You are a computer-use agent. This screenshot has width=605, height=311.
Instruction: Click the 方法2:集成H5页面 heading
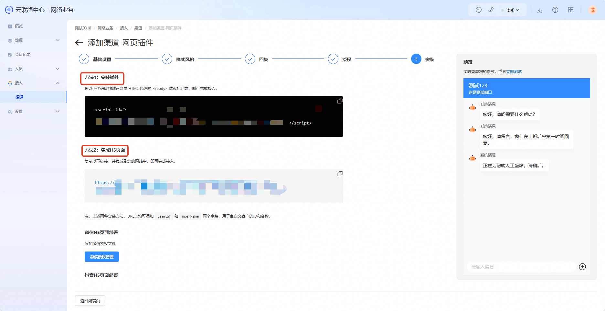coord(105,150)
